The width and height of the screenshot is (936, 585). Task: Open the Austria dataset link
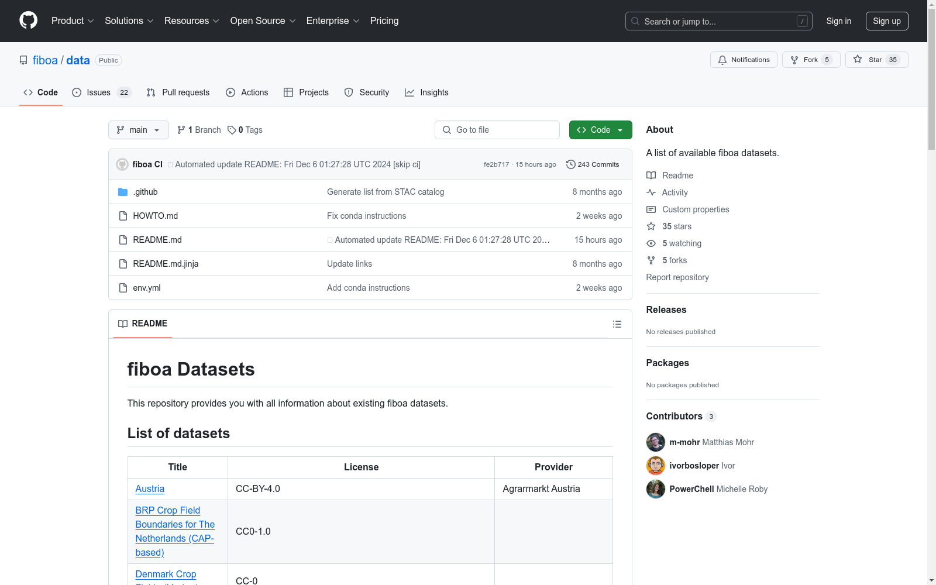[x=150, y=489]
